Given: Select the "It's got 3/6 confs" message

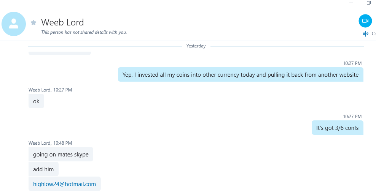Looking at the screenshot, I should point(338,128).
